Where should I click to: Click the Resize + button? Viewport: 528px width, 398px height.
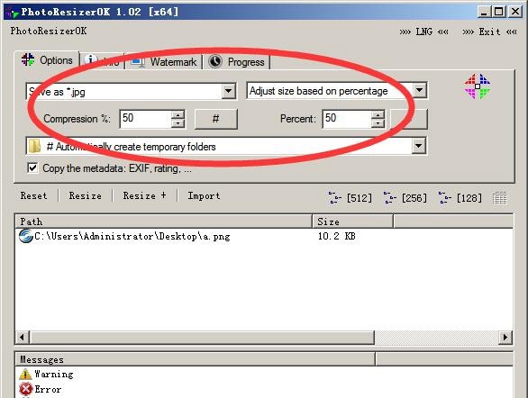[x=144, y=195]
